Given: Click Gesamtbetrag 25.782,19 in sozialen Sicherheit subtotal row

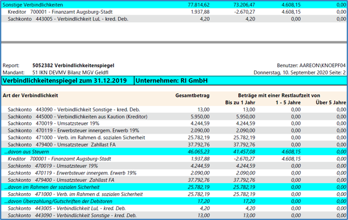Looking at the screenshot, I should tap(199, 187).
